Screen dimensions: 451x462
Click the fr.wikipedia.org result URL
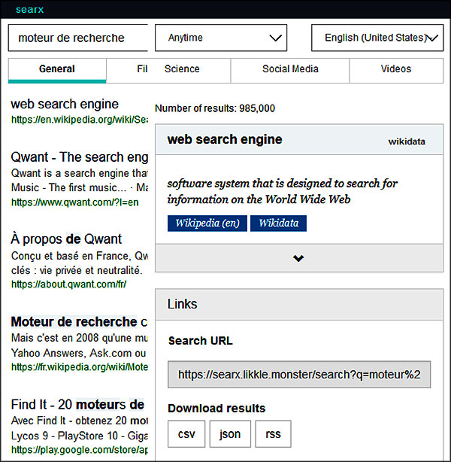(x=80, y=367)
